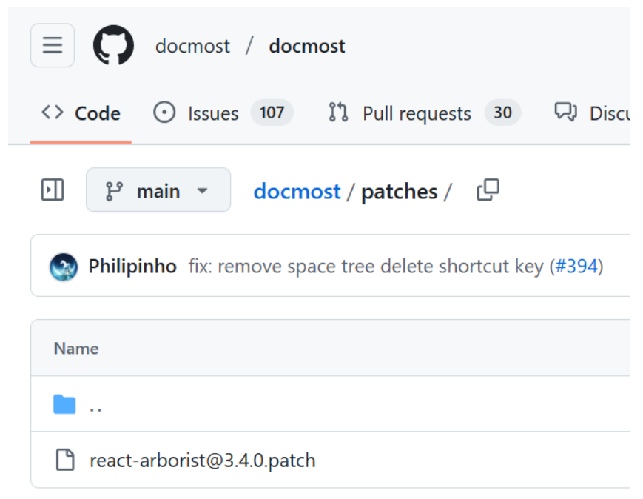Click the branch icon in main selector
Image resolution: width=643 pixels, height=499 pixels.
point(114,191)
